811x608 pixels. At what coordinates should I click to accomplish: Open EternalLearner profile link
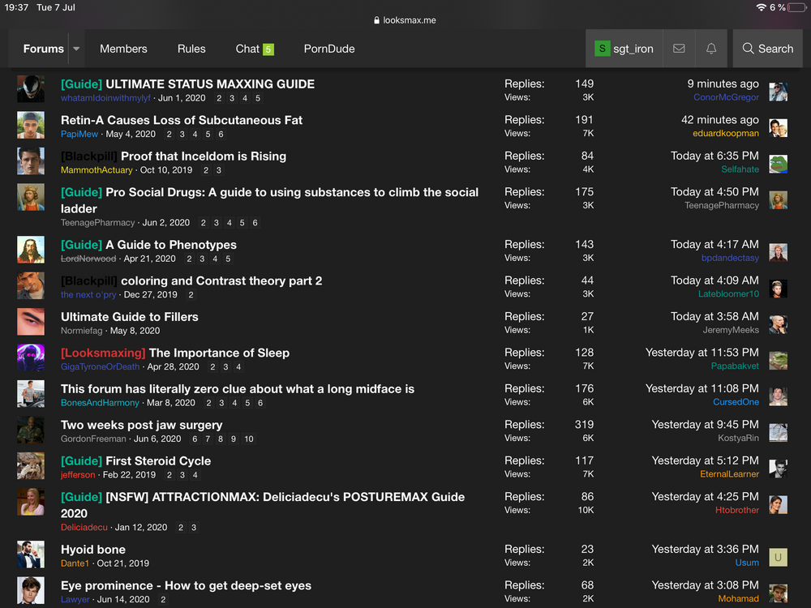pos(729,474)
